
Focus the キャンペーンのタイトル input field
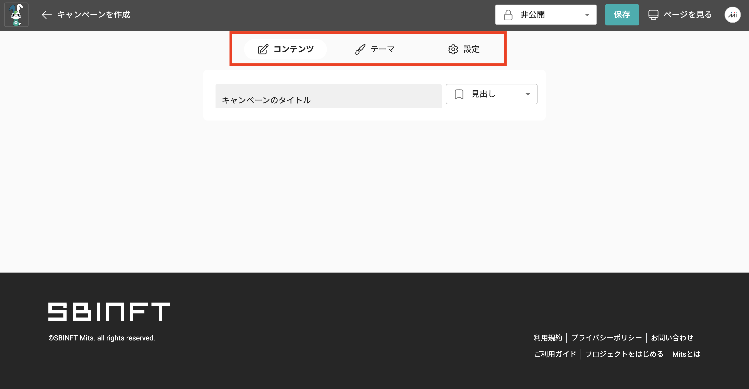pos(328,96)
